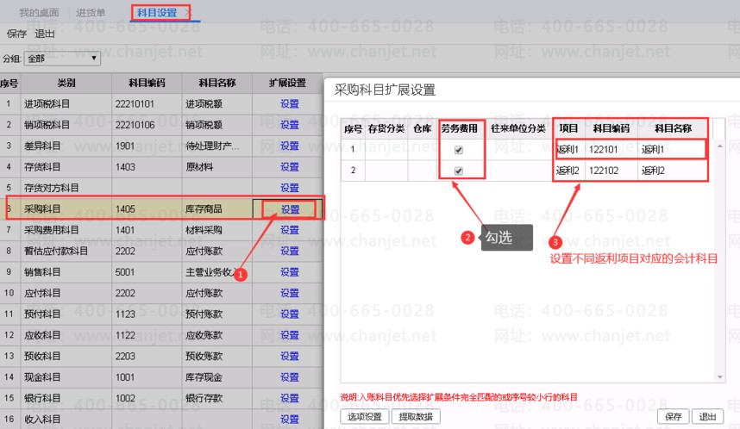Click the 劳务费用 column header
This screenshot has width=740, height=429.
460,128
